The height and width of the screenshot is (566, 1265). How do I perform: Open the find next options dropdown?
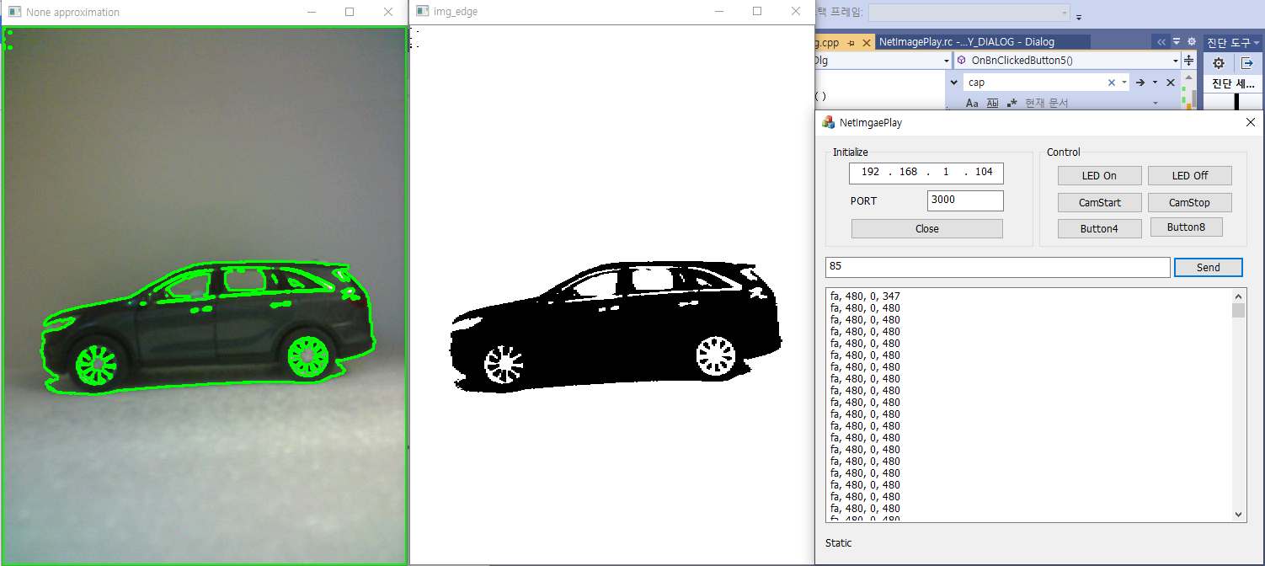tap(1155, 83)
